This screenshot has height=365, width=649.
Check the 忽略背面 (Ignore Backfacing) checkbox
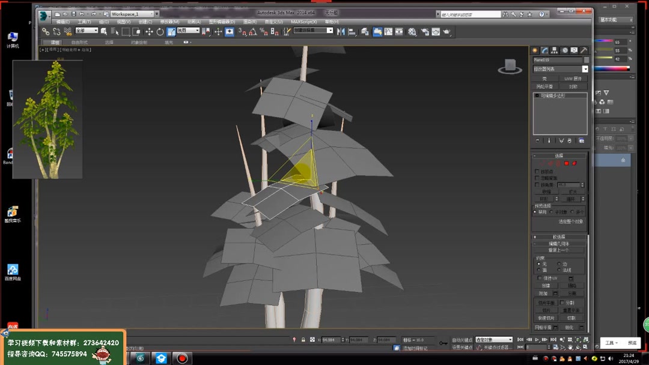coord(538,177)
